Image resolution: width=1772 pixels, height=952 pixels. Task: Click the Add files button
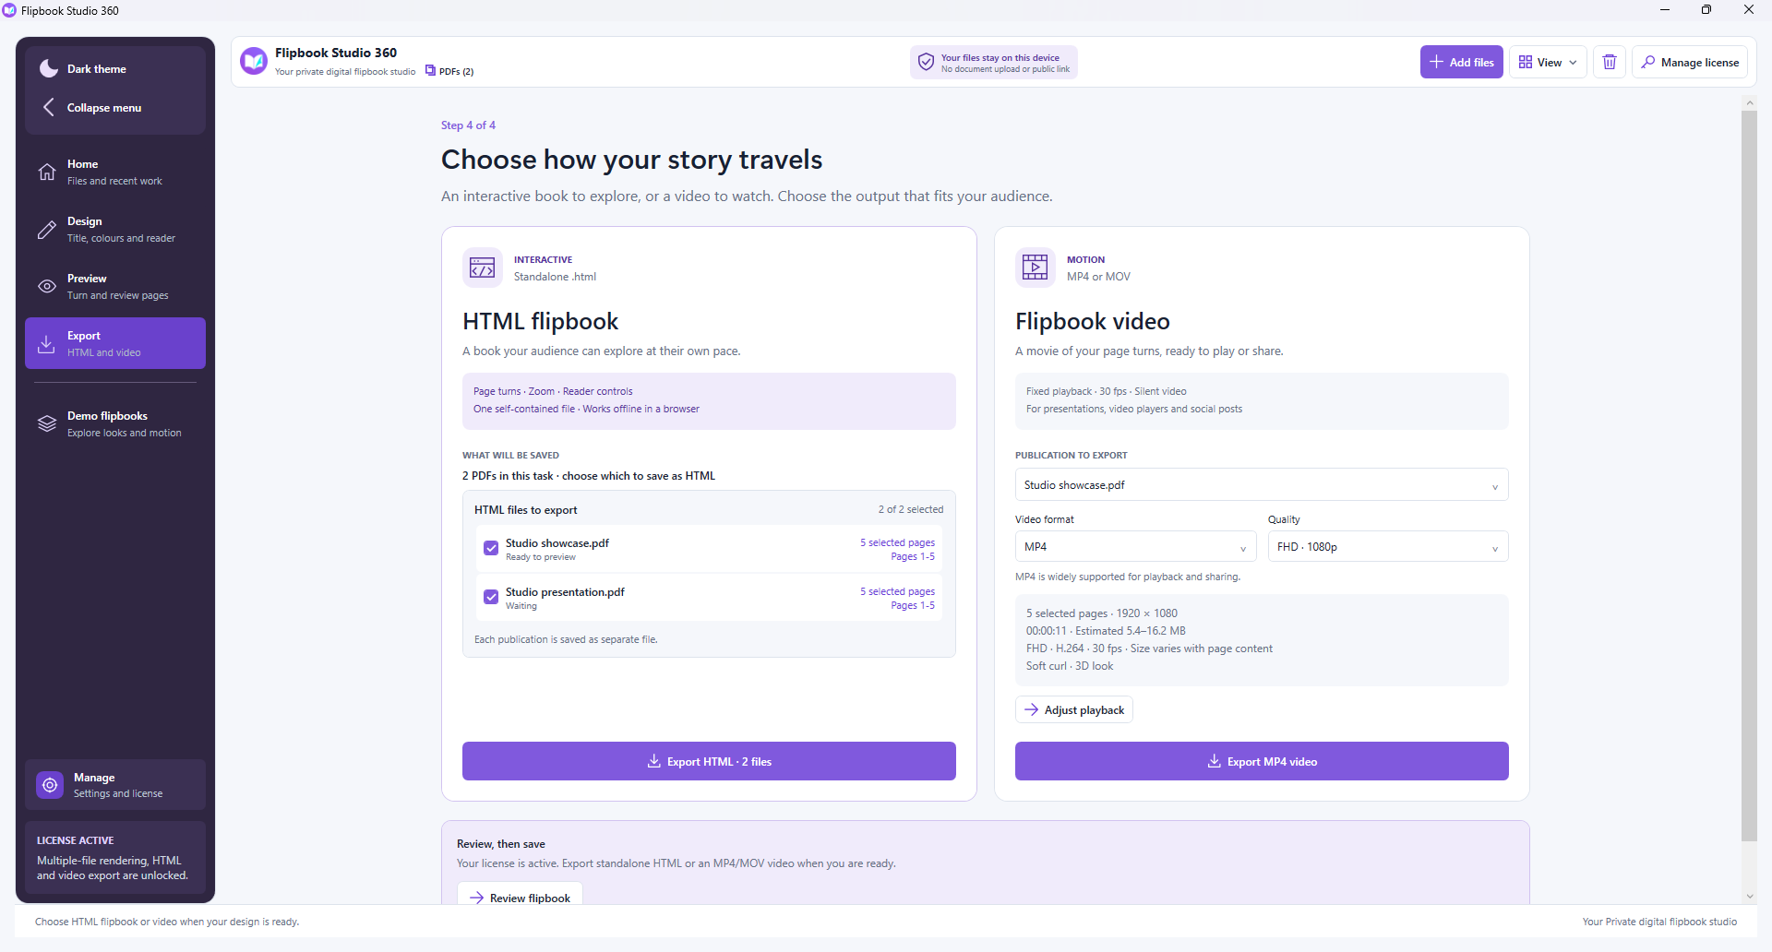click(1462, 62)
